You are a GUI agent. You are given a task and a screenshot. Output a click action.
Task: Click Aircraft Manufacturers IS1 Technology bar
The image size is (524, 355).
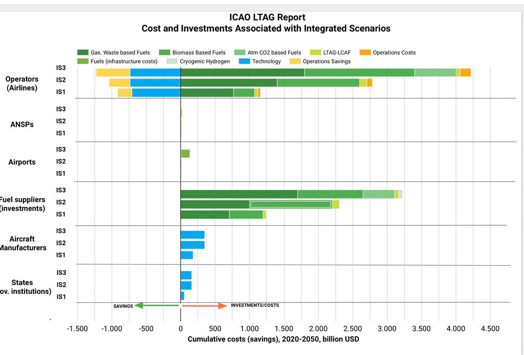pyautogui.click(x=187, y=255)
